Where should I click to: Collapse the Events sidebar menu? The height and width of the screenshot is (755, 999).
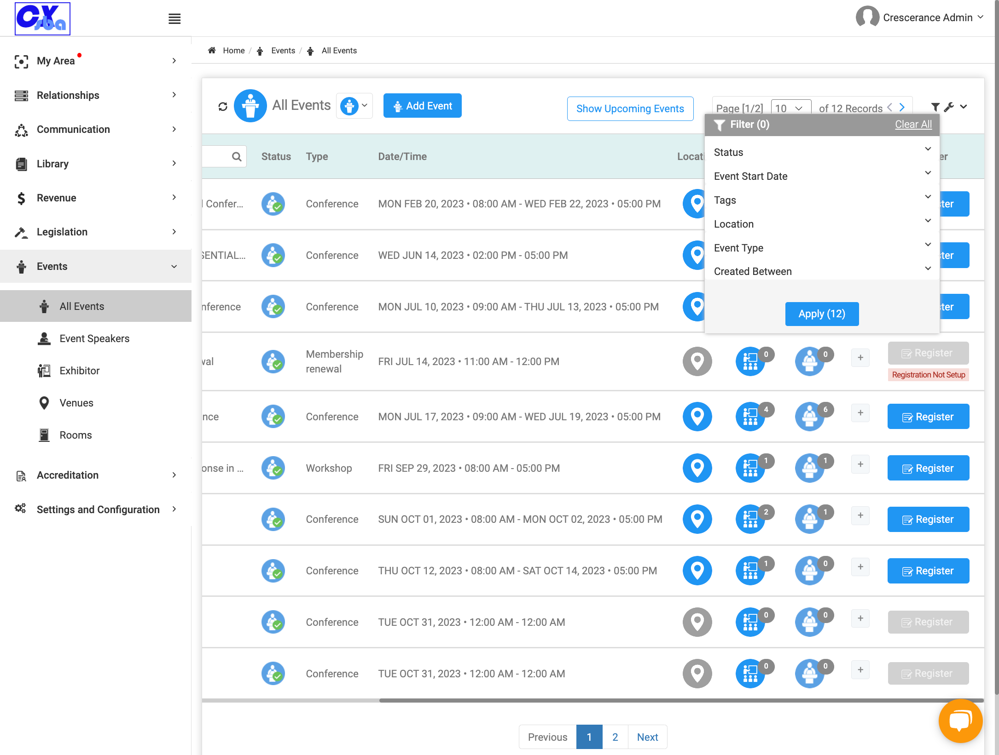point(96,266)
